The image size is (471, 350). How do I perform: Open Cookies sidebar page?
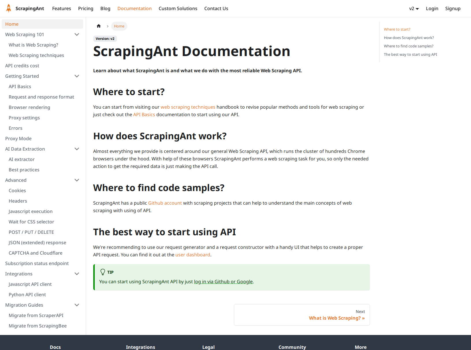point(17,190)
